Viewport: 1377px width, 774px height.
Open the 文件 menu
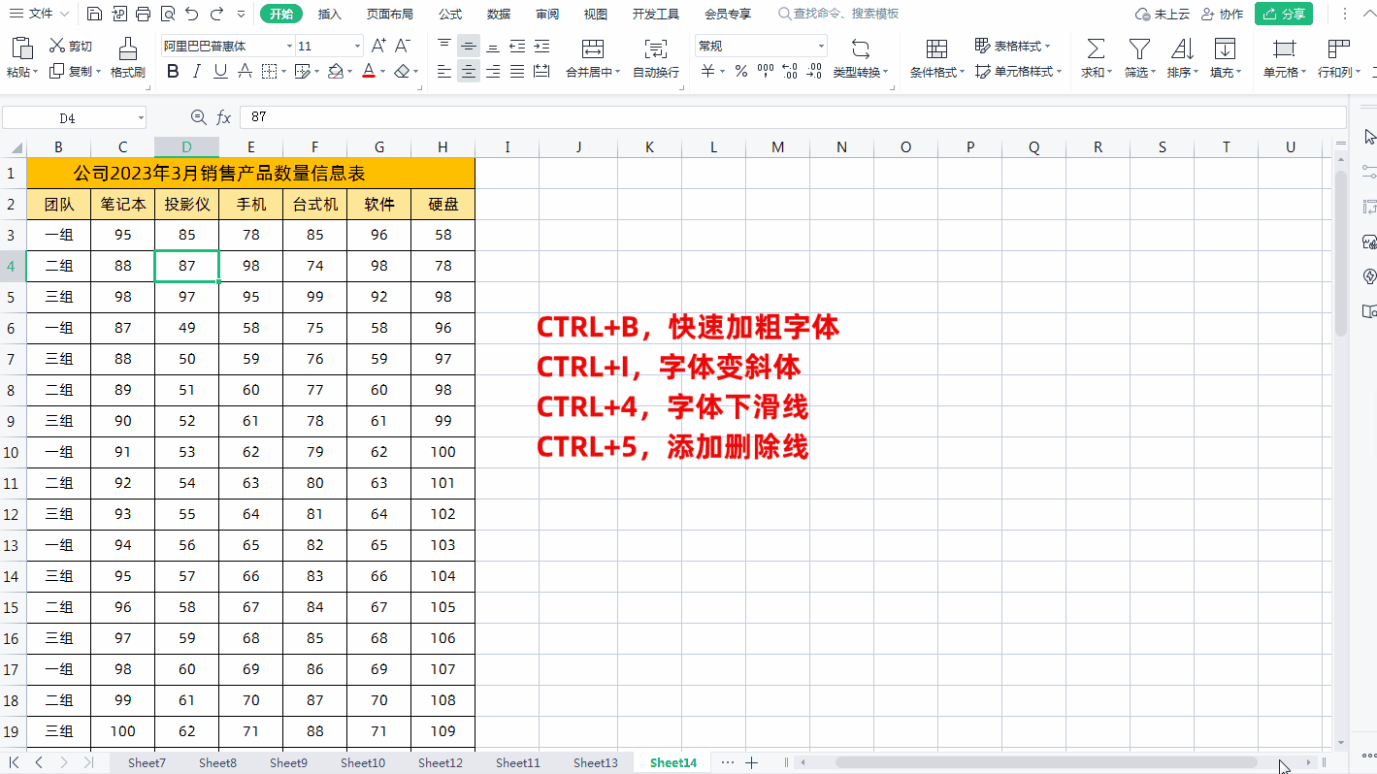coord(40,14)
